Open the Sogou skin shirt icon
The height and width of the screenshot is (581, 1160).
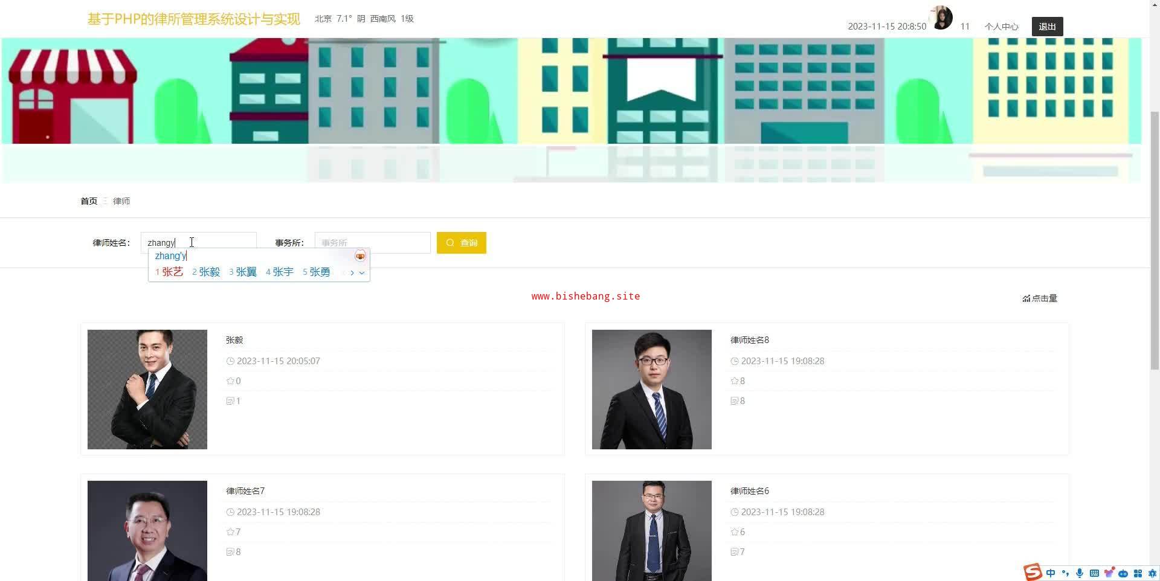[1109, 573]
